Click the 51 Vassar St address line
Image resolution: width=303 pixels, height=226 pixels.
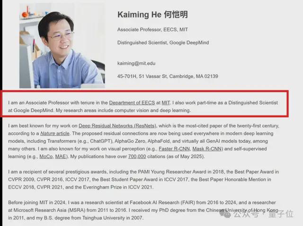(168, 77)
